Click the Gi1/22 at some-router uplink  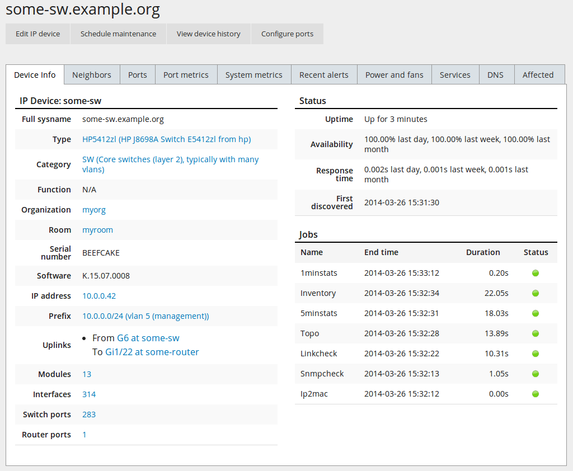[152, 352]
